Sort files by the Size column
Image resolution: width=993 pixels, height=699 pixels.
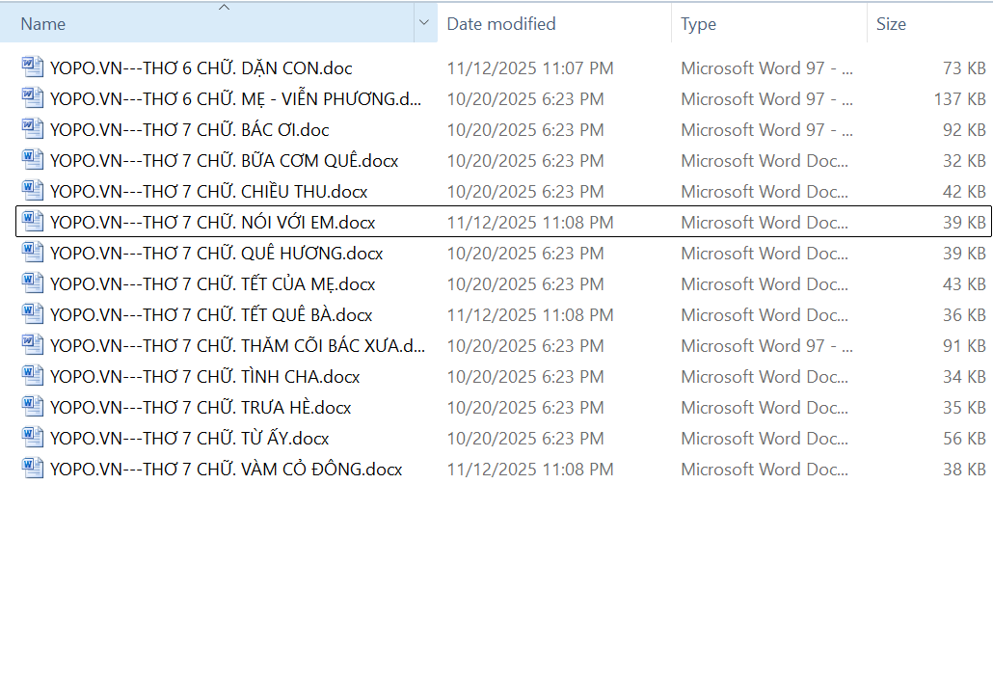click(x=891, y=24)
